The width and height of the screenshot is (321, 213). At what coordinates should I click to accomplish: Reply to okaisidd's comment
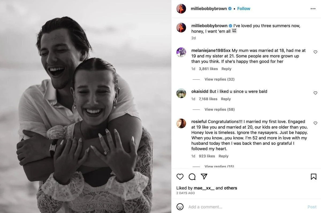(x=226, y=99)
